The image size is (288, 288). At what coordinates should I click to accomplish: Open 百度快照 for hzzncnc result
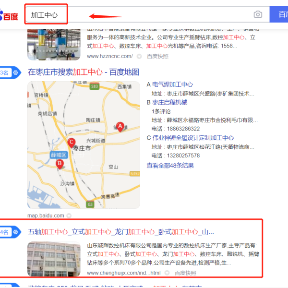coord(157,56)
